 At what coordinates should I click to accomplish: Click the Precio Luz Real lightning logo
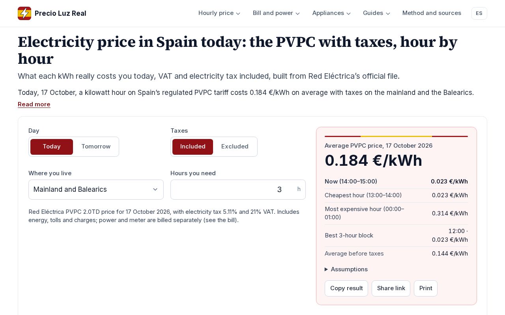(x=24, y=13)
